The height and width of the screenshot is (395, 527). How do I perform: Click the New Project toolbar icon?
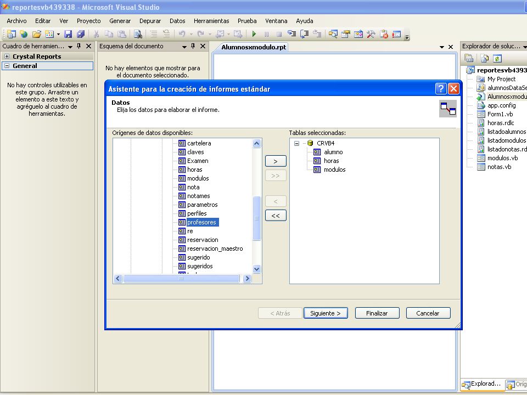[x=11, y=34]
